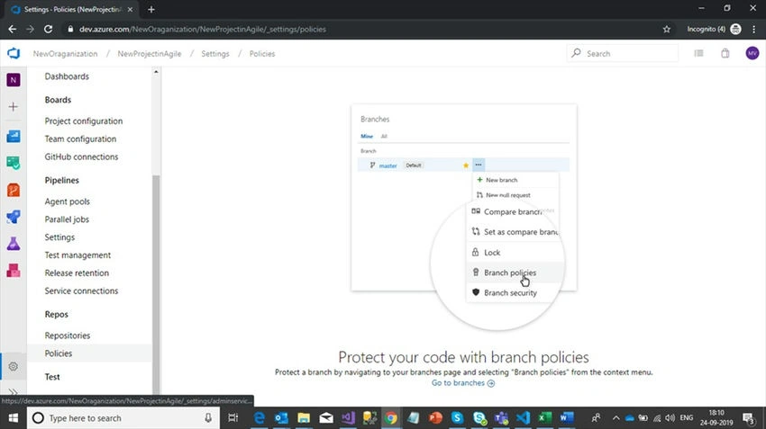The image size is (766, 429).
Task: Open Team configuration settings
Action: tap(80, 139)
